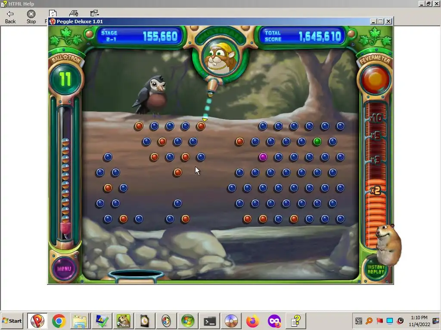Open the purple Menu button
The height and width of the screenshot is (330, 441).
[x=65, y=269]
